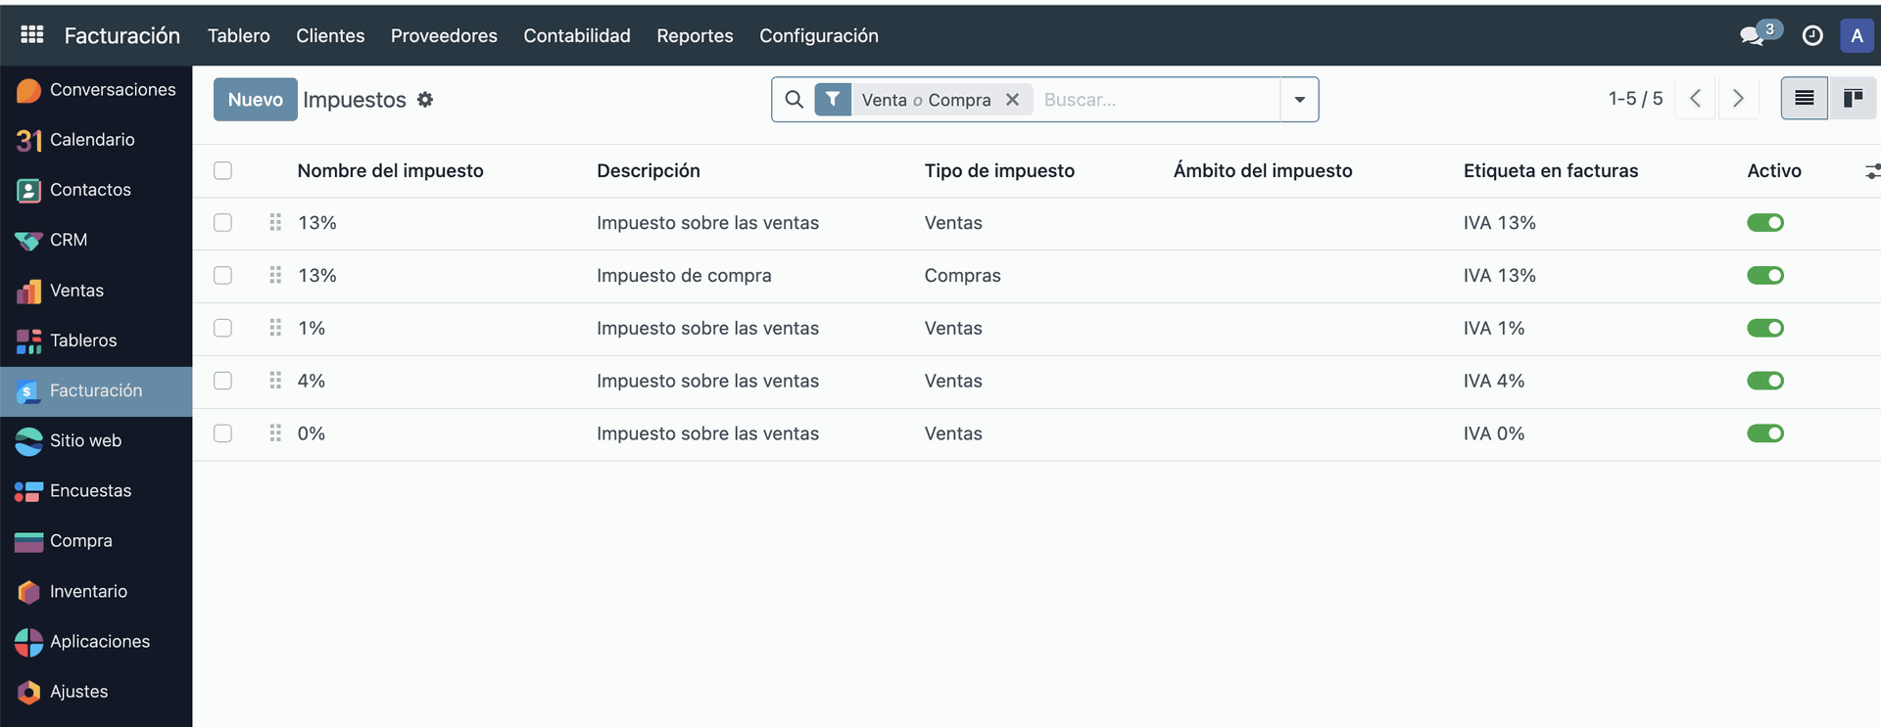Click drag handle of the 0% row
This screenshot has height=727, width=1881.
[275, 432]
